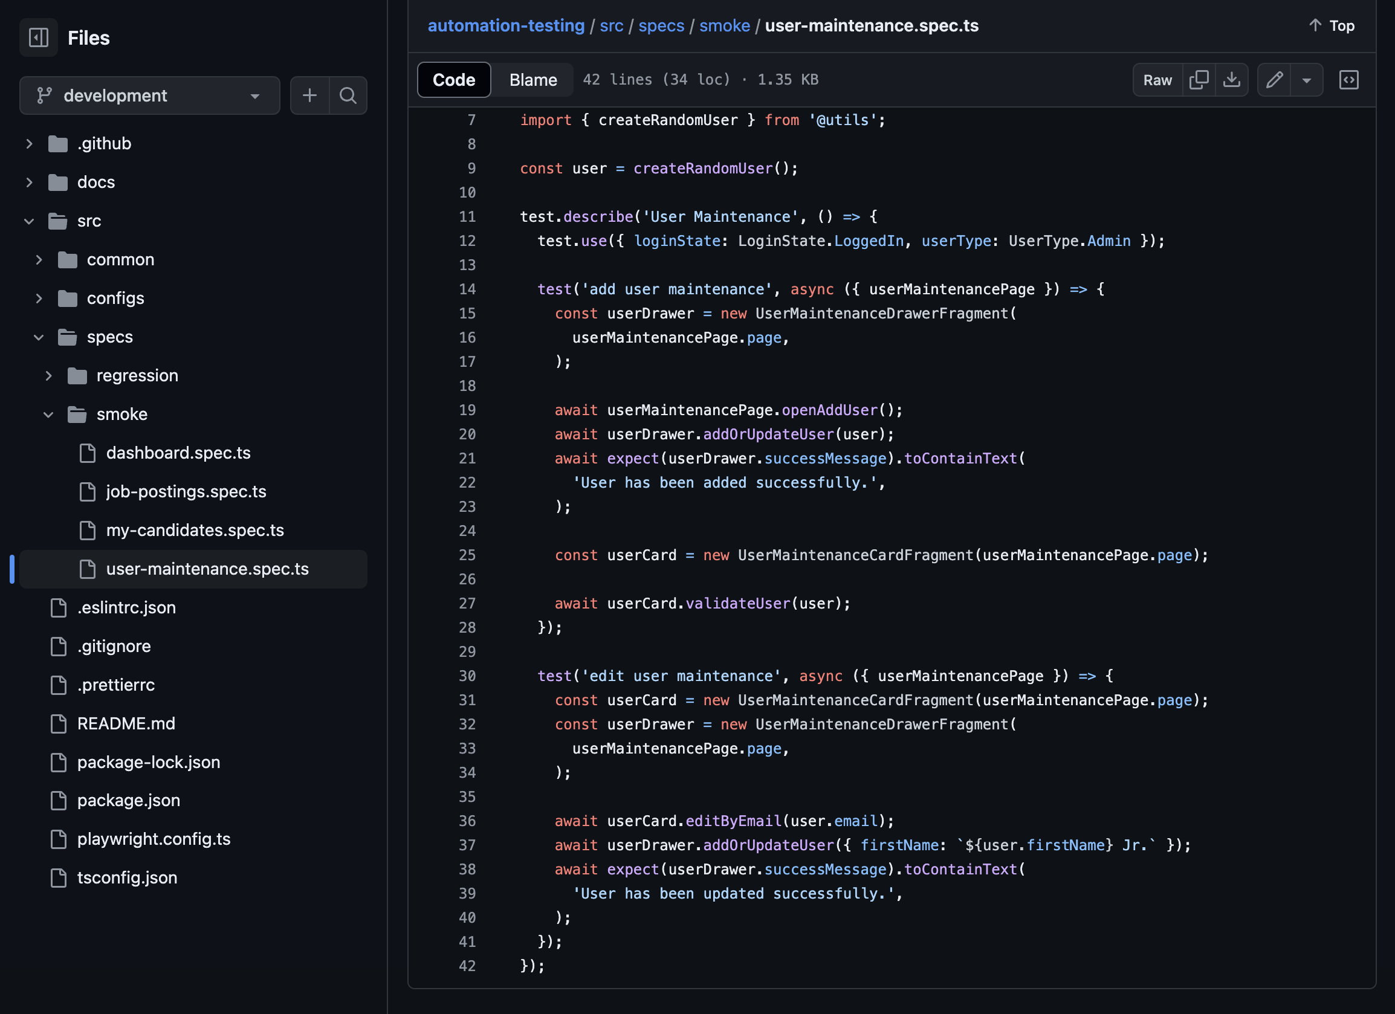Screen dimensions: 1395x1014
Task: Search files with the magnifier icon
Action: (x=348, y=95)
